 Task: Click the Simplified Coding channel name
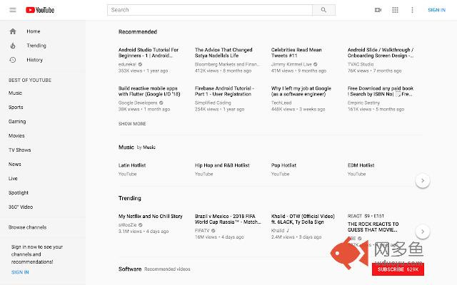pos(213,103)
